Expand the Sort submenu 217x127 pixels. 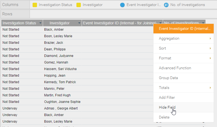click(184, 48)
